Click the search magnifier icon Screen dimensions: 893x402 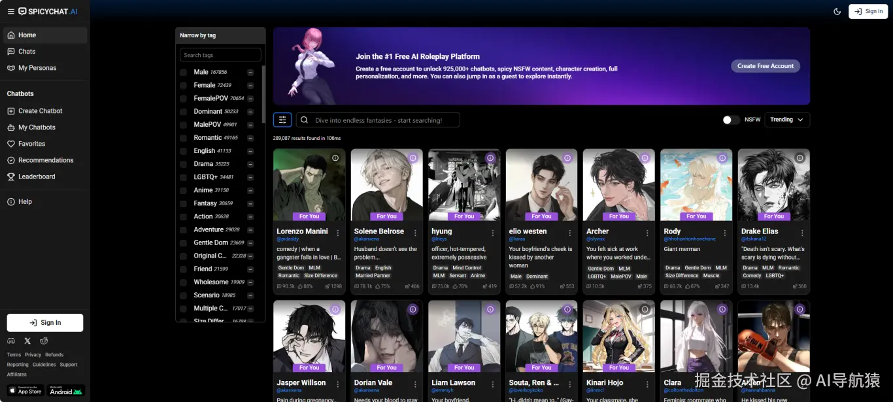point(305,120)
